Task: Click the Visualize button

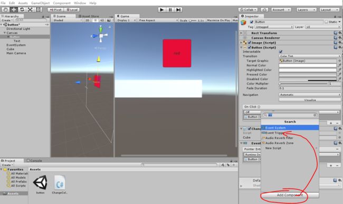Action: 310,100
